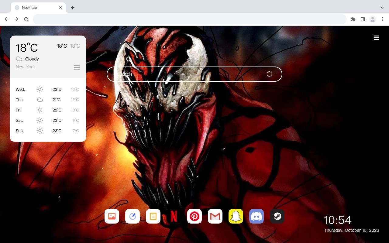
Task: Select the Sun. forecast row
Action: tap(48, 131)
